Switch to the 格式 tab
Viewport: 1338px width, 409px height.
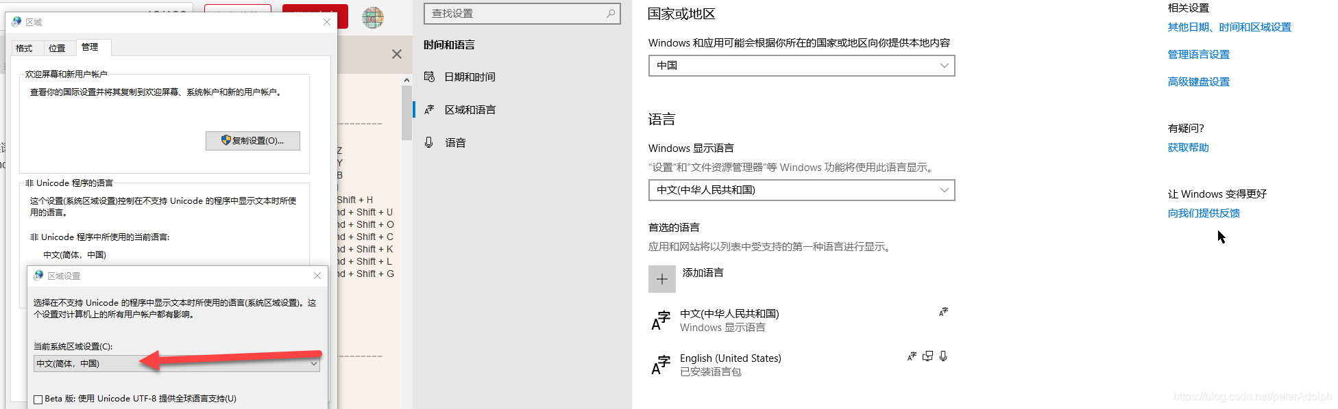coord(25,49)
